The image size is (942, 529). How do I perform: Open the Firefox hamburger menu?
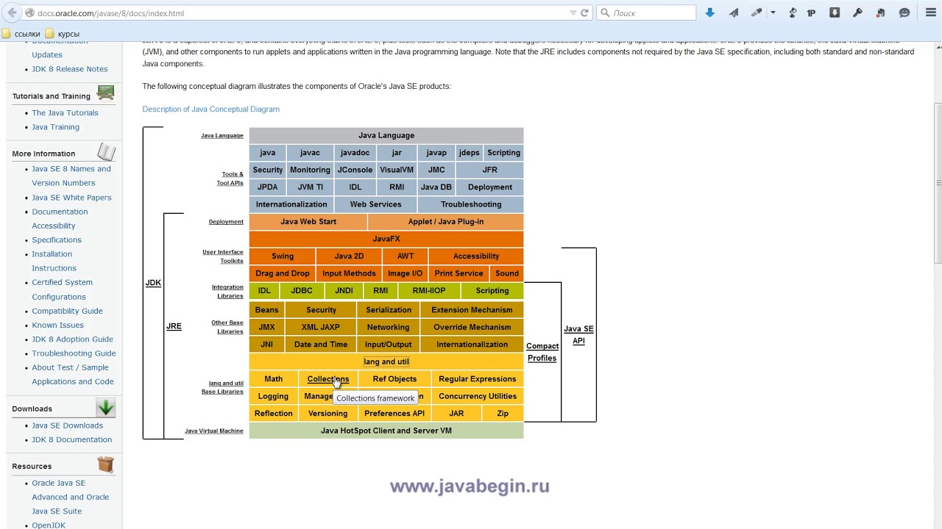point(931,12)
